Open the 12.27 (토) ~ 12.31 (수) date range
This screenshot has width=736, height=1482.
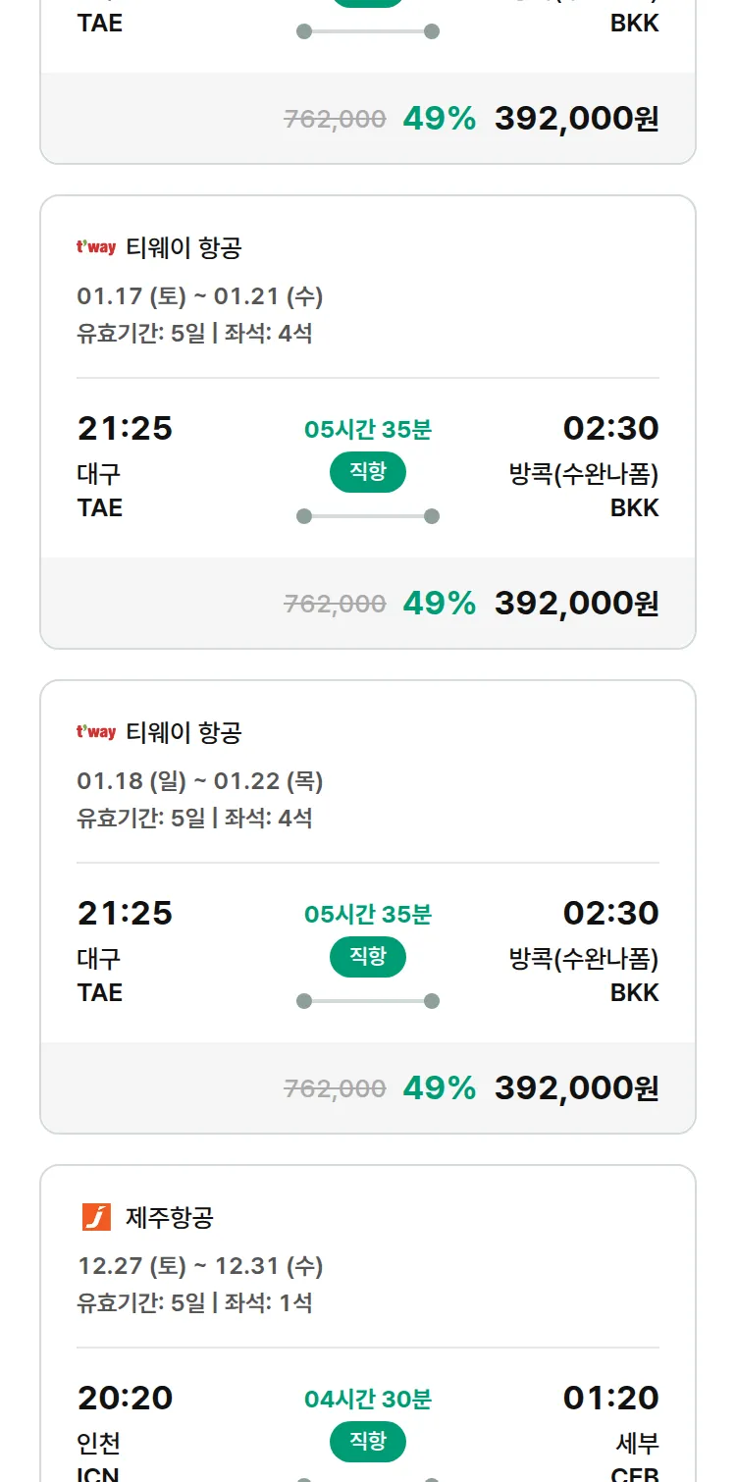200,1266
